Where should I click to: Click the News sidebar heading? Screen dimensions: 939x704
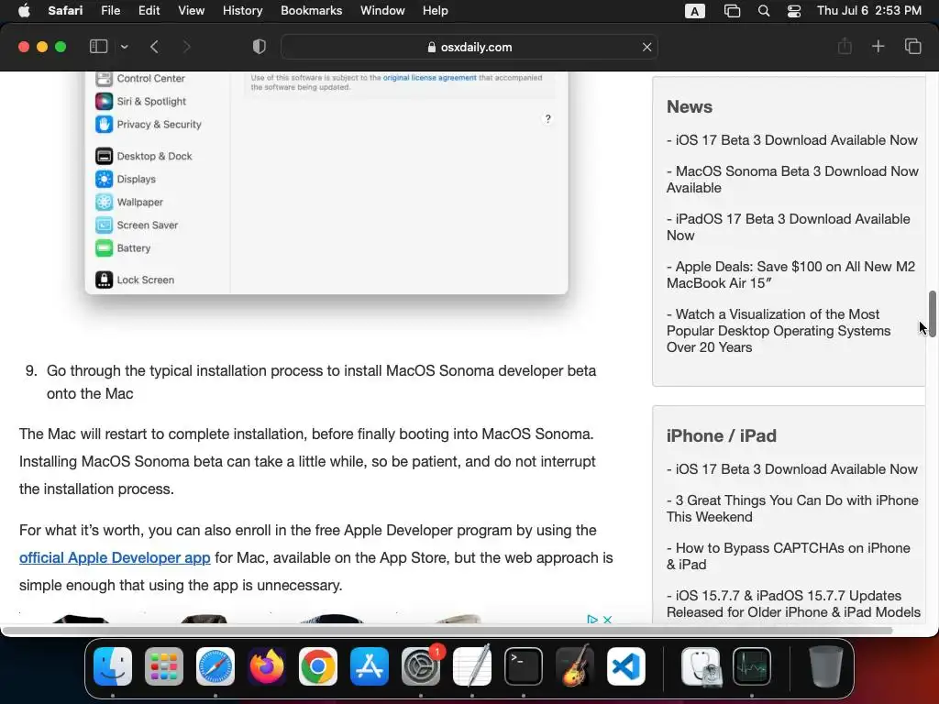[x=690, y=106]
